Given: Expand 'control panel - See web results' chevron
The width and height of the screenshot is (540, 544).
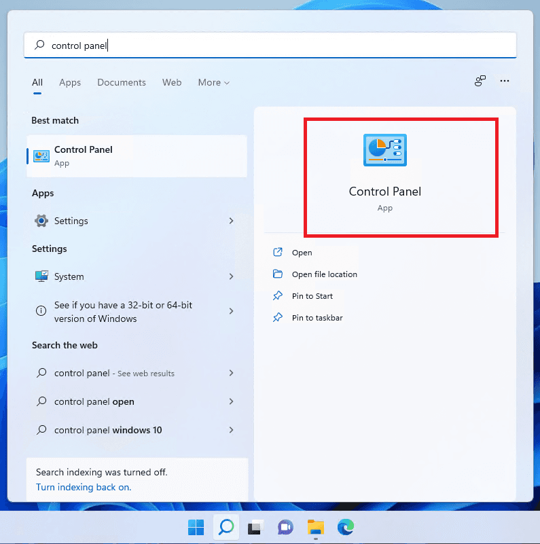Looking at the screenshot, I should tap(231, 373).
